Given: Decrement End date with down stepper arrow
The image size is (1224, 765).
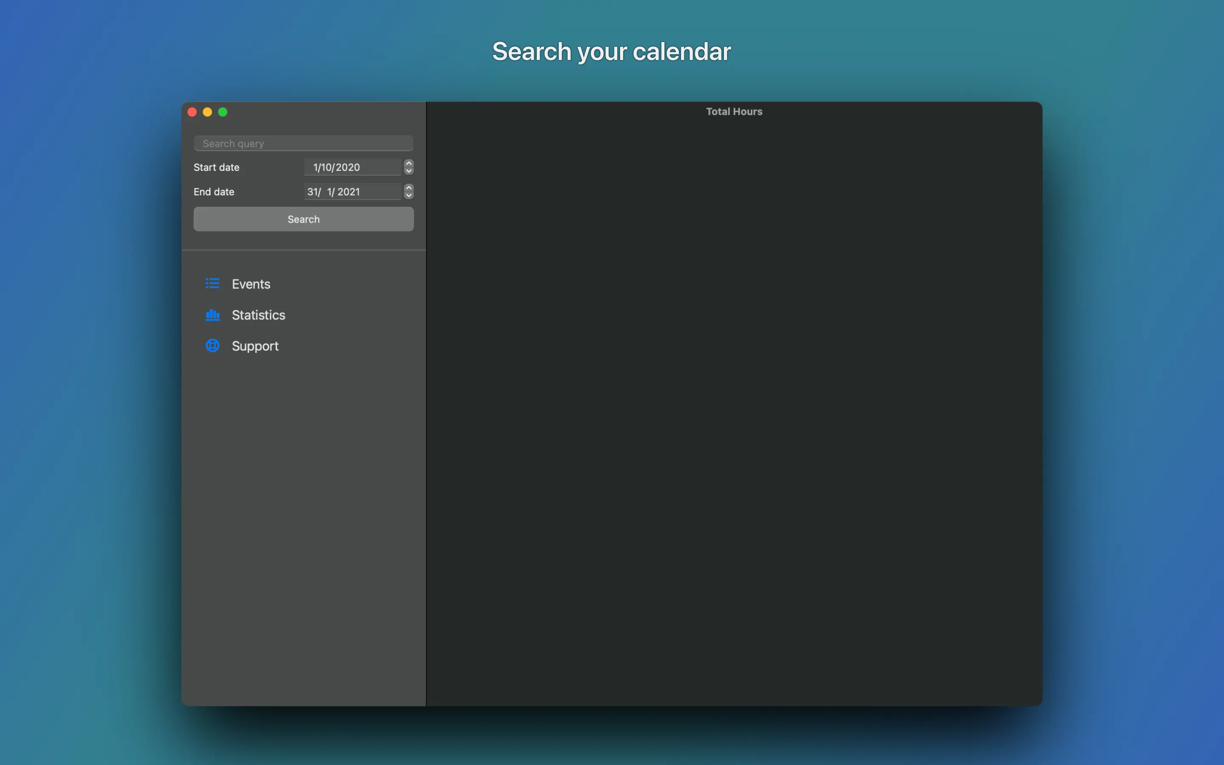Looking at the screenshot, I should click(x=409, y=195).
